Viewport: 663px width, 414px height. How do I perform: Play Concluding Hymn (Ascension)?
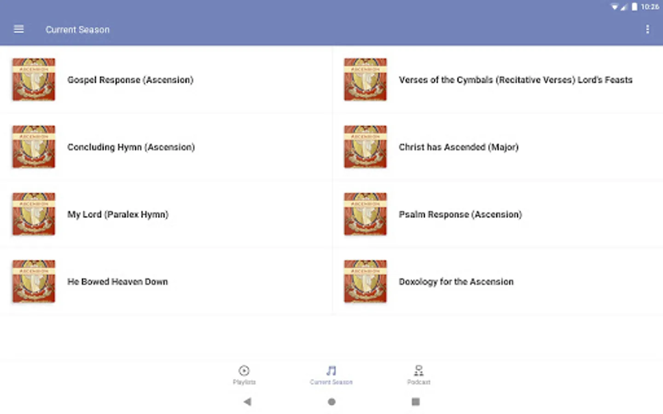click(x=166, y=147)
